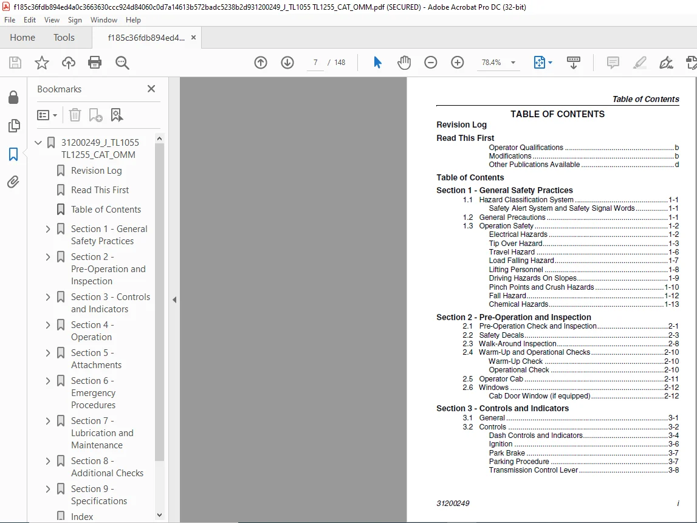Viewport: 697px width, 523px height.
Task: Jump to Index bookmark
Action: click(82, 517)
